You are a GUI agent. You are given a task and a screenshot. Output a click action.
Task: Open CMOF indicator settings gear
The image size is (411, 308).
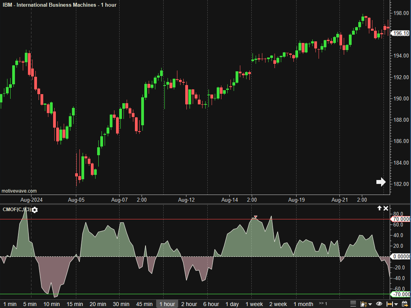35,210
